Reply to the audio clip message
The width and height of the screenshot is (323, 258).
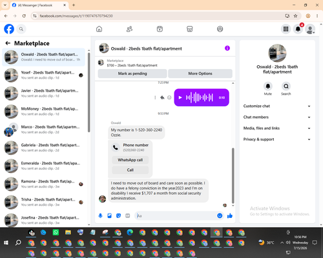(162, 97)
